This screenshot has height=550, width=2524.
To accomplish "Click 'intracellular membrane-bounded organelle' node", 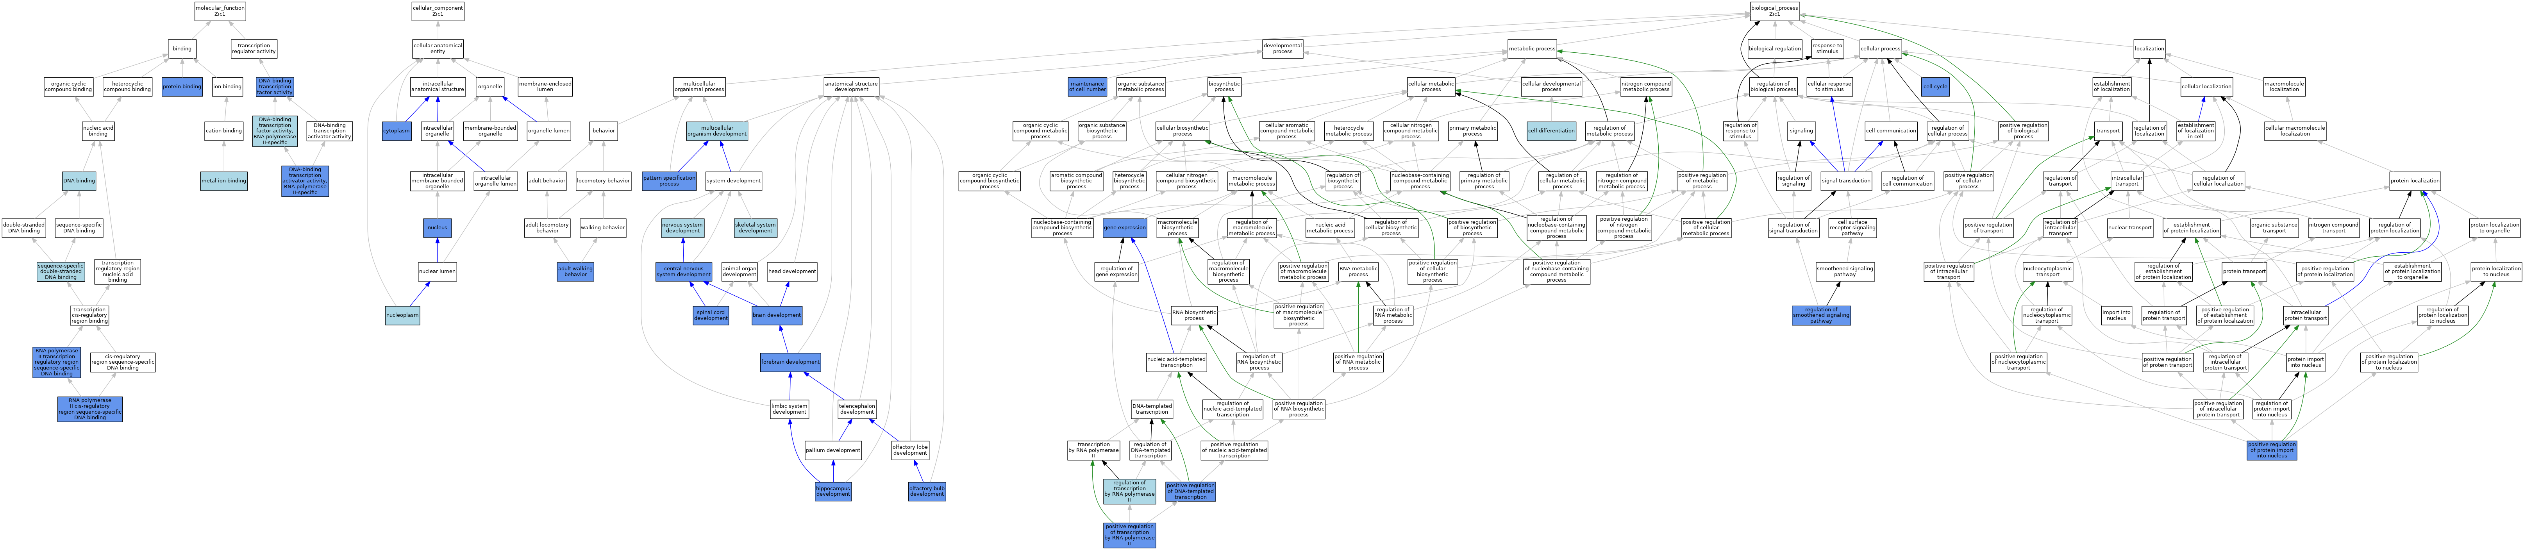I will click(x=438, y=180).
